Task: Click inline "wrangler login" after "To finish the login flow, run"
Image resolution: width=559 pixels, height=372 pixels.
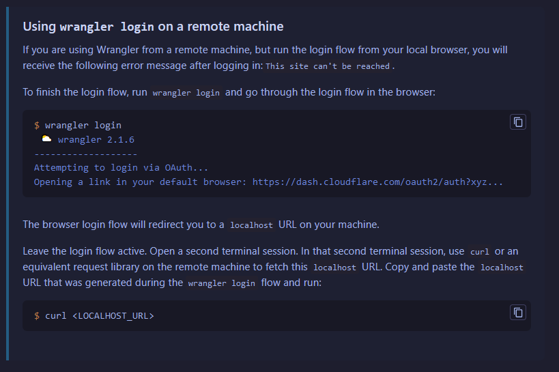Action: (186, 93)
